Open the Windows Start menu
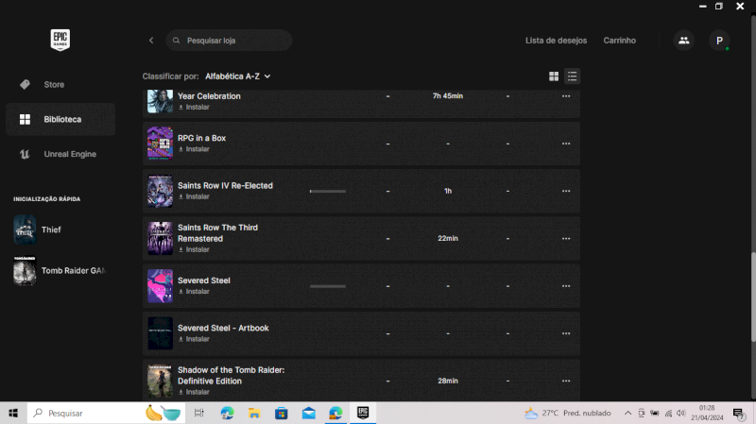756x424 pixels. point(13,413)
